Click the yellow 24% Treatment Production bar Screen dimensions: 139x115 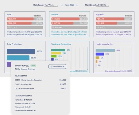point(56,53)
